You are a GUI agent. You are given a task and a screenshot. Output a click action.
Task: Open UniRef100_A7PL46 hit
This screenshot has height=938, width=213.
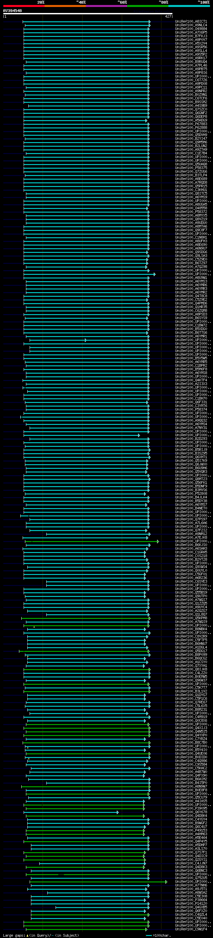pyautogui.click(x=191, y=65)
